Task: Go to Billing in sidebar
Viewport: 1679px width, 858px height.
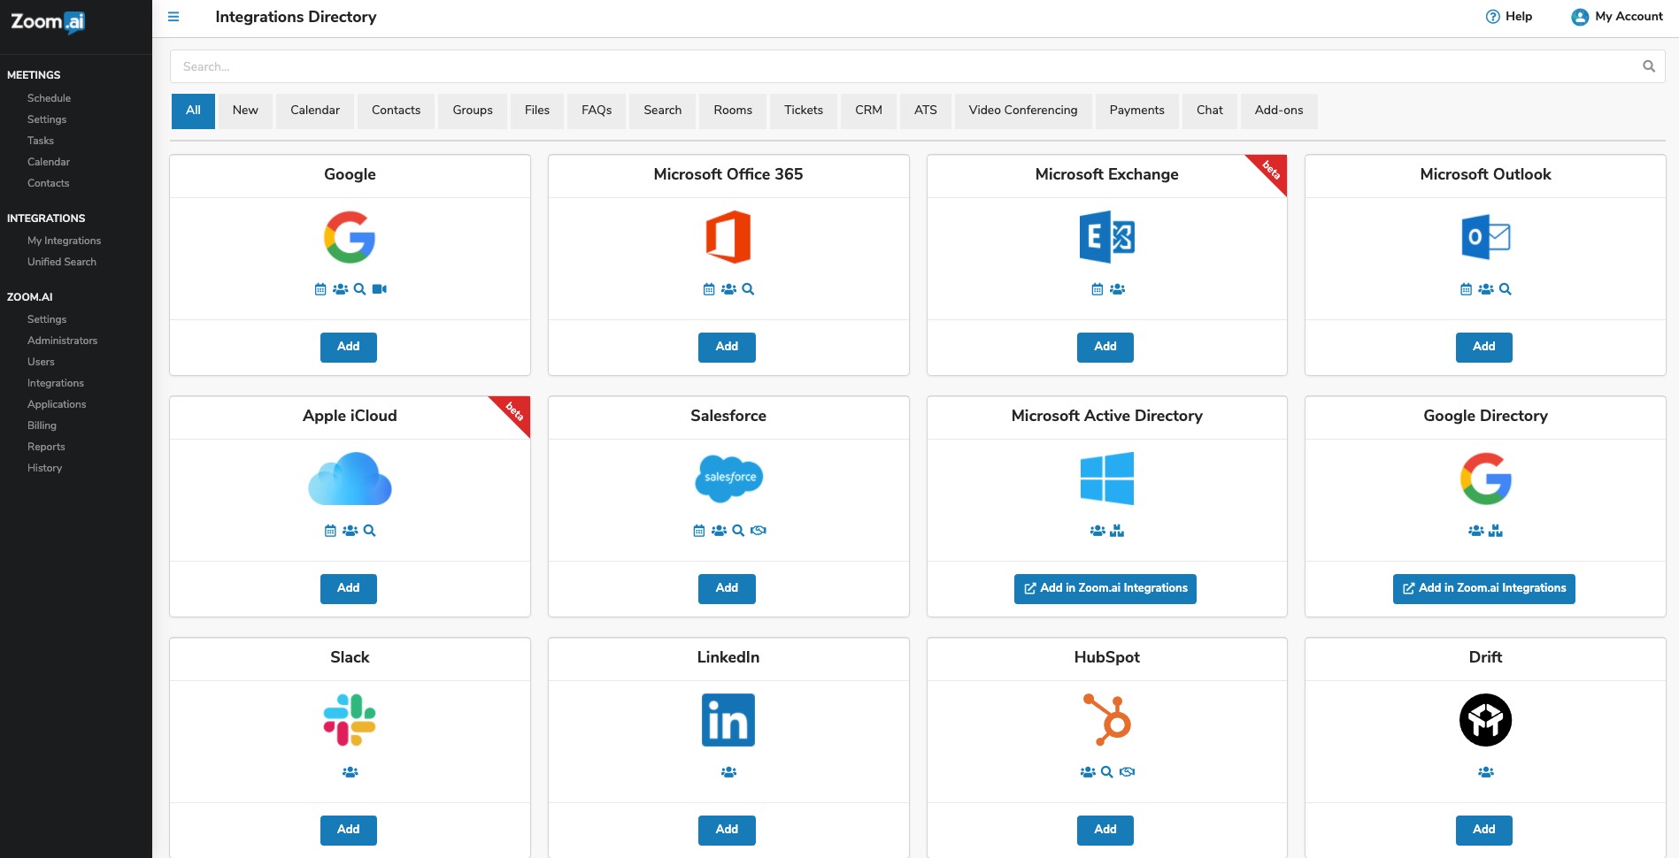Action: tap(42, 425)
